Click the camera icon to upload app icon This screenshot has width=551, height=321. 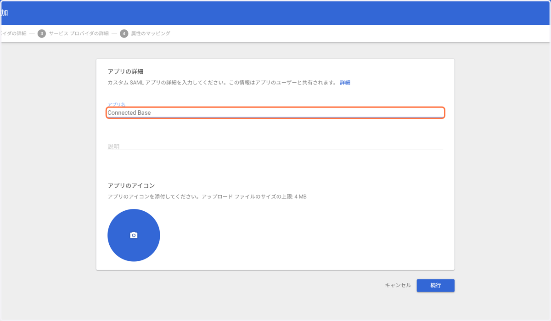pyautogui.click(x=134, y=235)
